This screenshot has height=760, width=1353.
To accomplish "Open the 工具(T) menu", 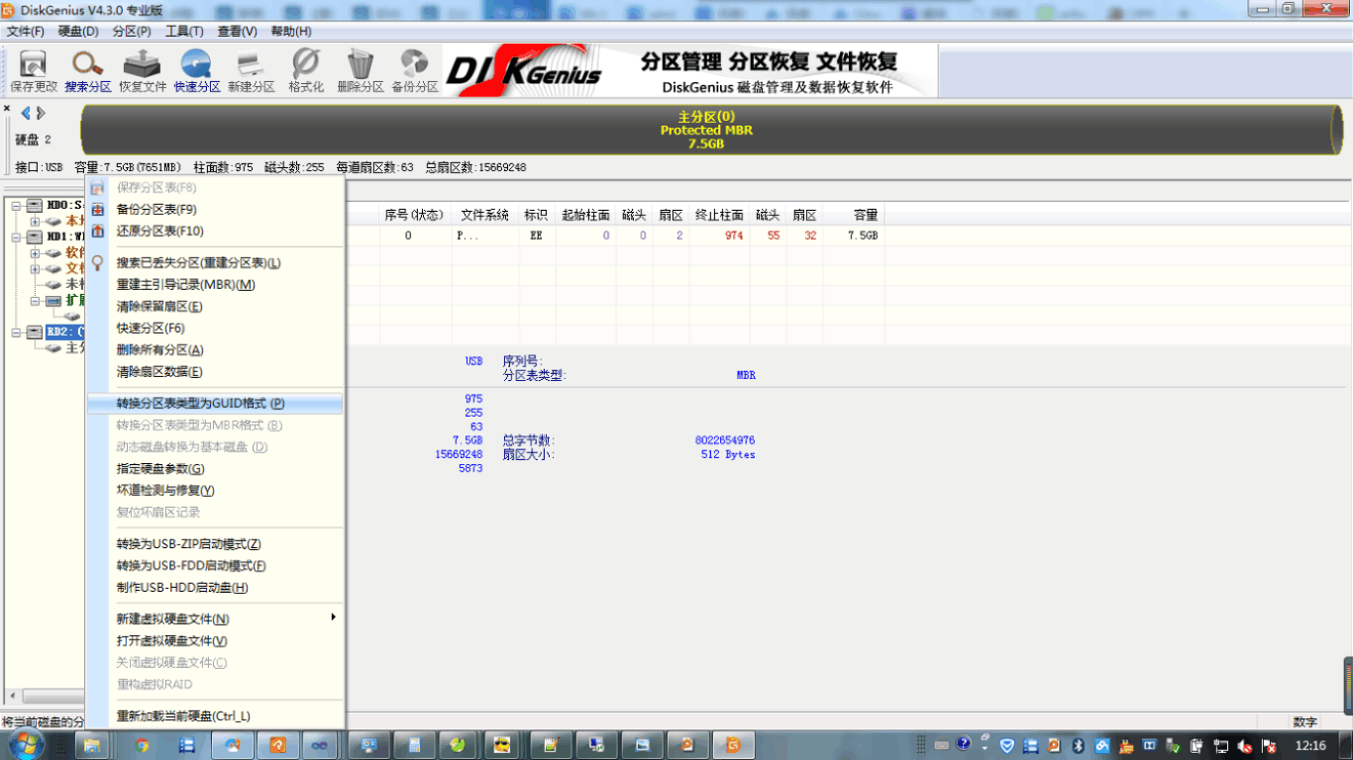I will pyautogui.click(x=184, y=32).
